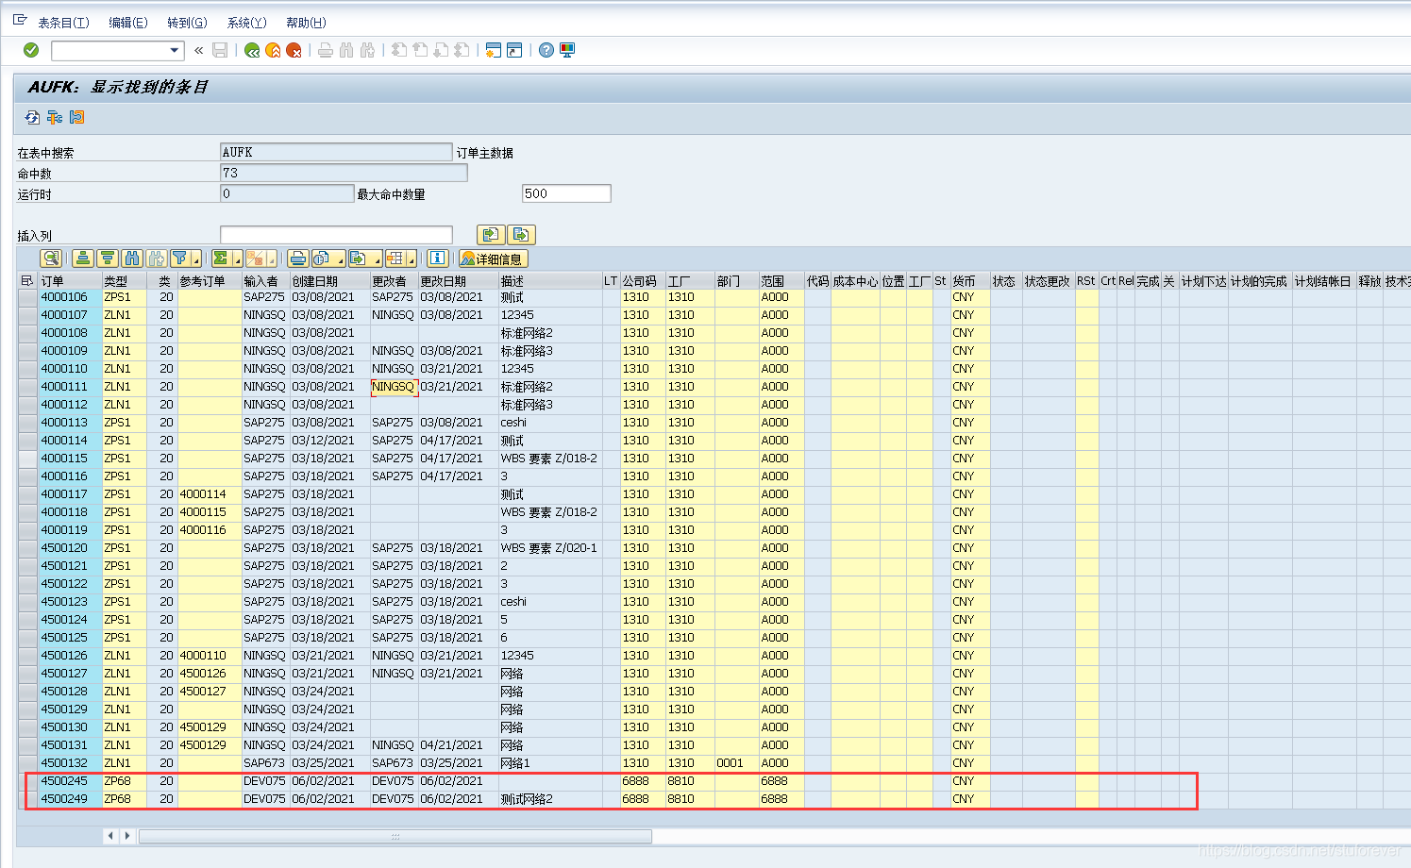Click the Refresh icon below the AUFK title
This screenshot has width=1411, height=868.
tap(33, 117)
